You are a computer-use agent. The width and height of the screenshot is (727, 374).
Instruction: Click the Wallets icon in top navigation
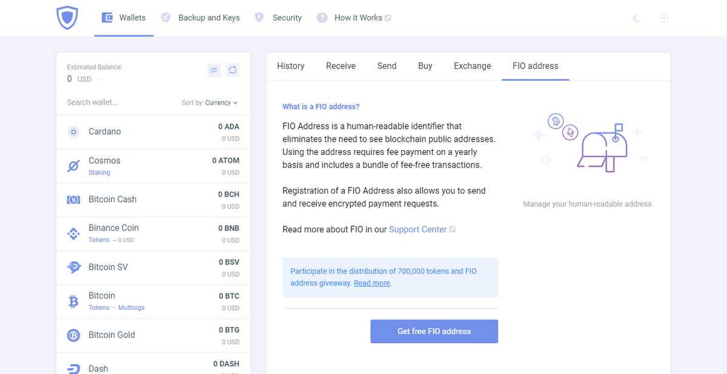pyautogui.click(x=107, y=18)
